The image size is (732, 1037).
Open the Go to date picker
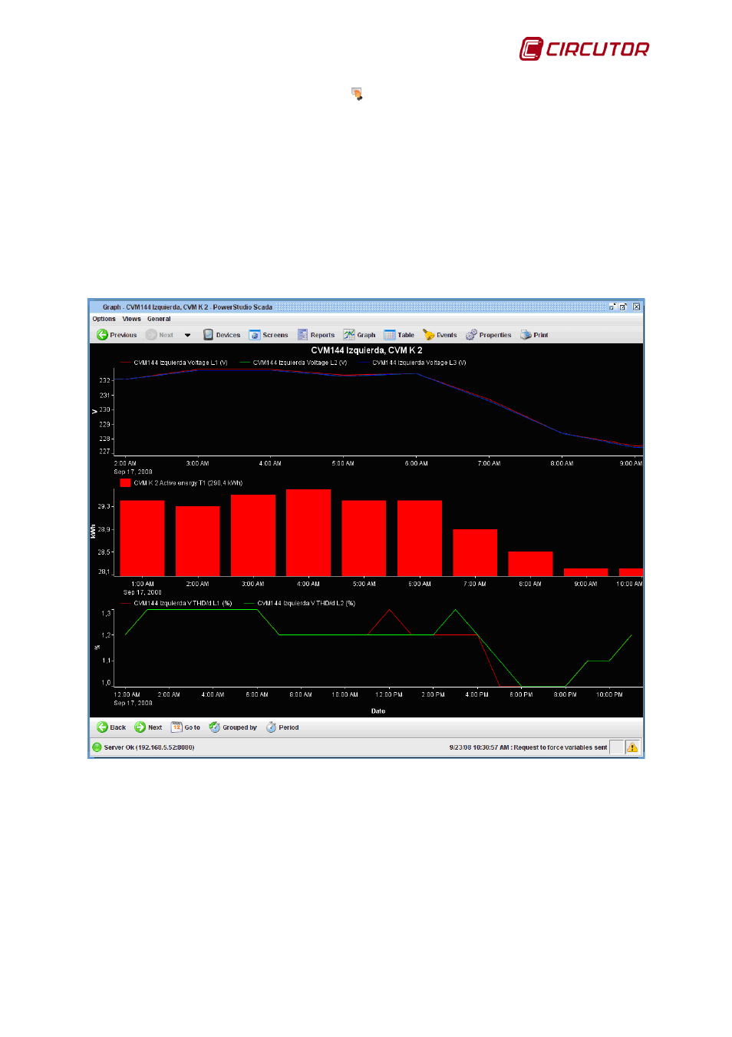(186, 727)
